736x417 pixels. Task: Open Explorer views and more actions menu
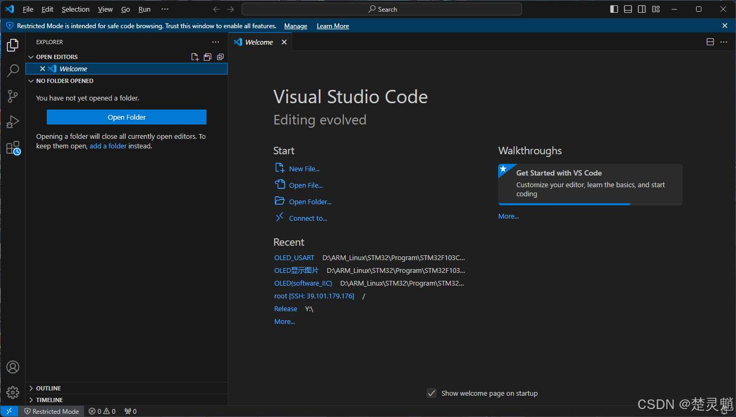pyautogui.click(x=216, y=42)
